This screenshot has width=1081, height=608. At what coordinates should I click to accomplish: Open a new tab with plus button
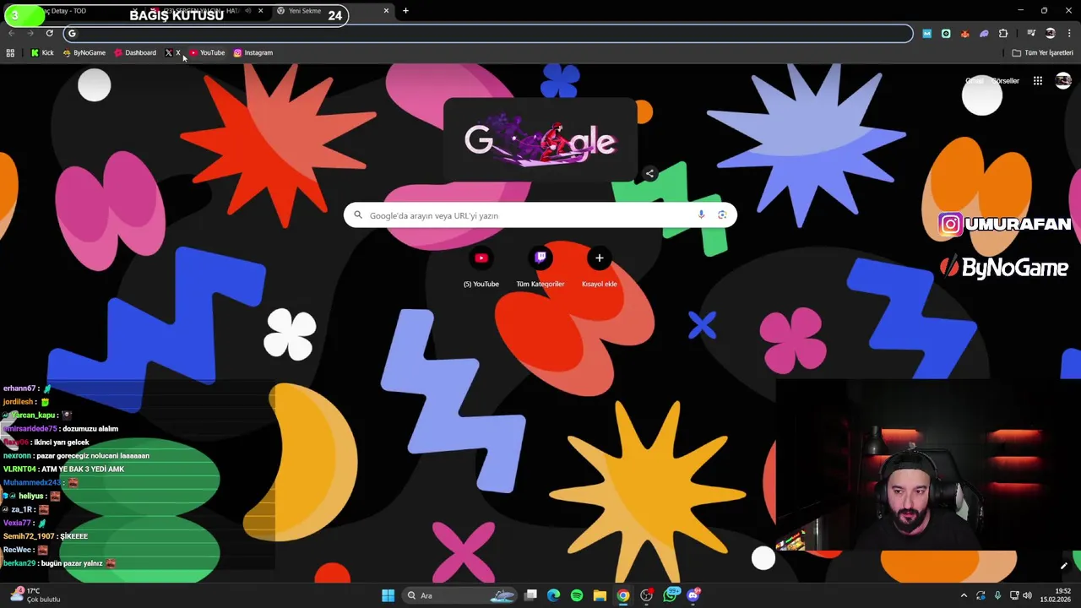click(405, 11)
